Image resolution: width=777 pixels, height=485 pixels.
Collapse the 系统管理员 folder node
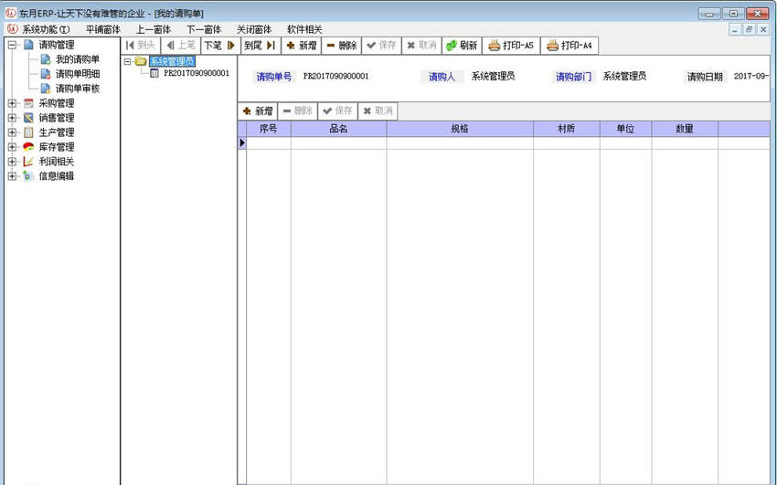[x=127, y=62]
